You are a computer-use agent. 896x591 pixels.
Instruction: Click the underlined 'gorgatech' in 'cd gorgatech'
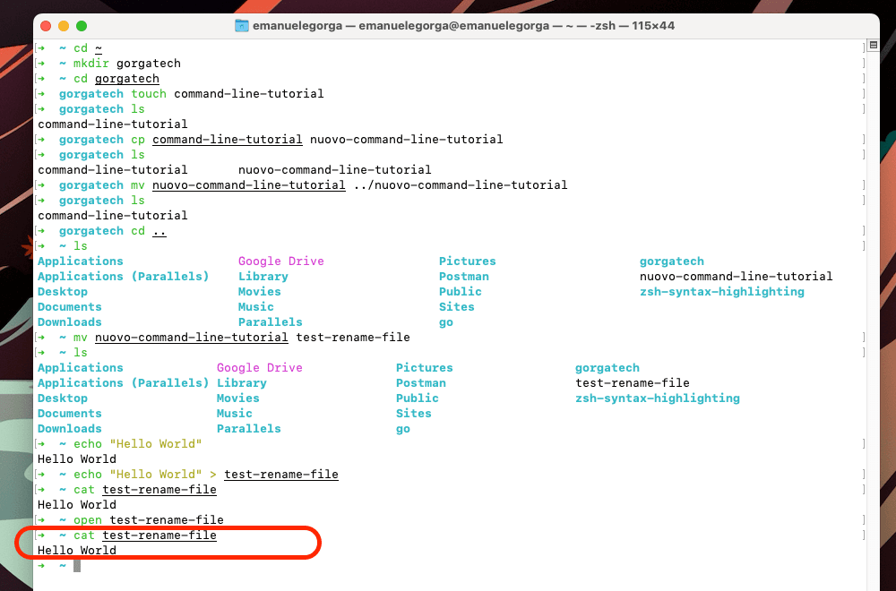127,79
